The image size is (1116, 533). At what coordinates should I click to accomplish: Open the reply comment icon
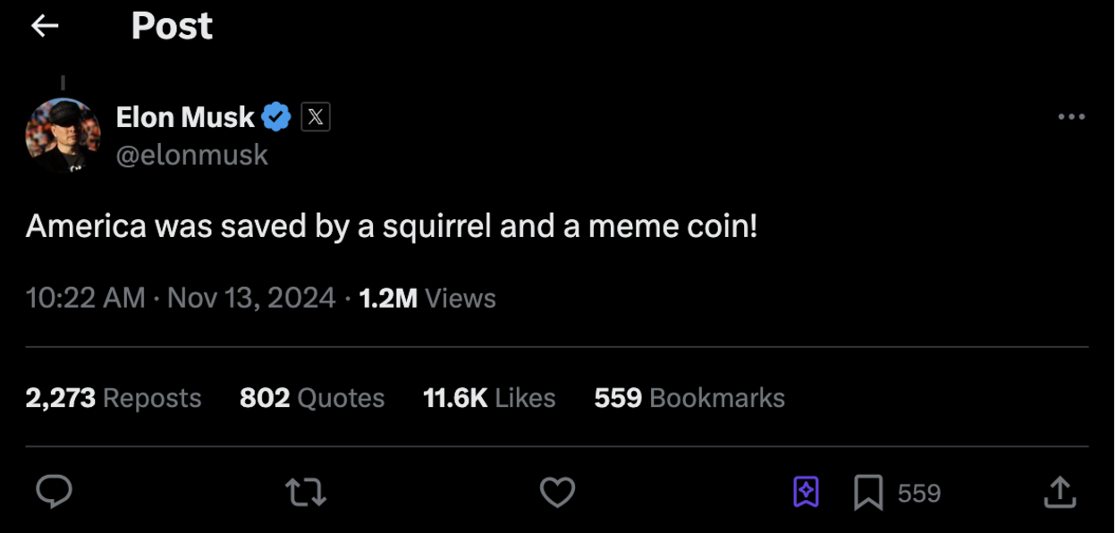tap(54, 492)
